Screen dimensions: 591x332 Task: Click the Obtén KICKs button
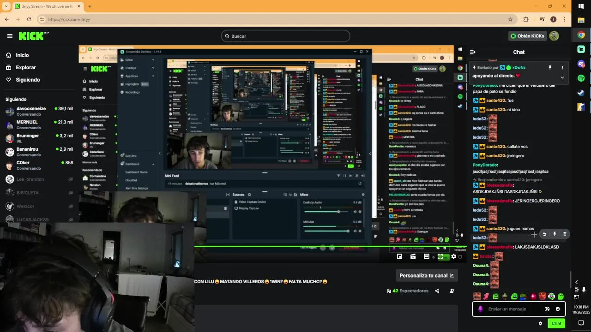(528, 36)
